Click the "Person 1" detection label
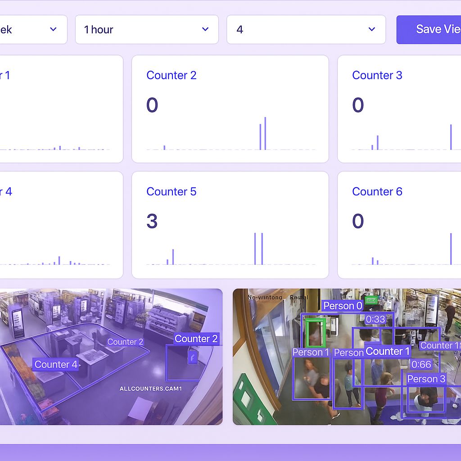Image resolution: width=461 pixels, height=461 pixels. click(311, 352)
